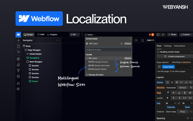The image size is (193, 121).
Task: Switch to the mobile portrait breakpoint icon
Action: coord(143,40)
